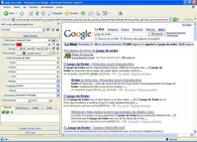Open the Herramientas menu

tap(47, 7)
